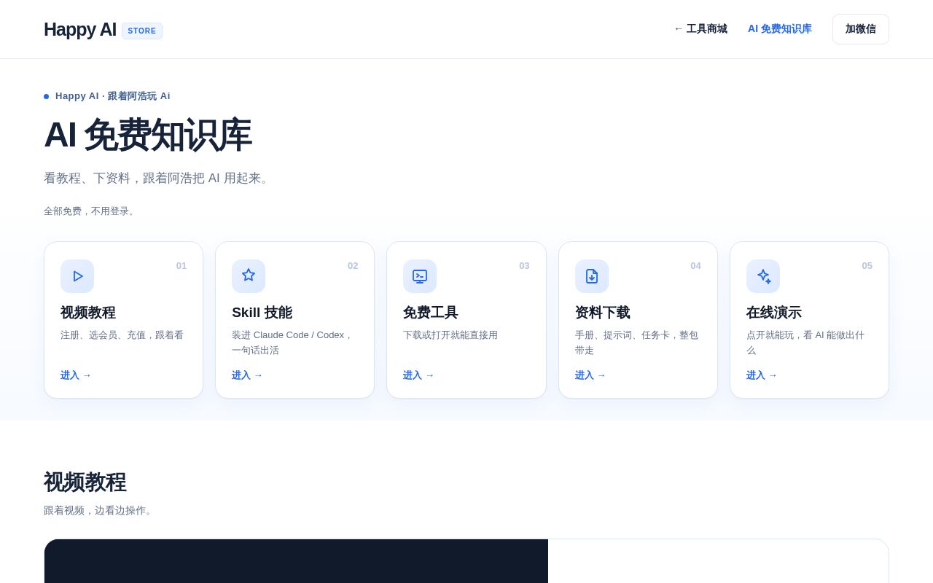Click description 注册、选会员、充值，跟着看
This screenshot has height=583, width=933.
click(122, 335)
